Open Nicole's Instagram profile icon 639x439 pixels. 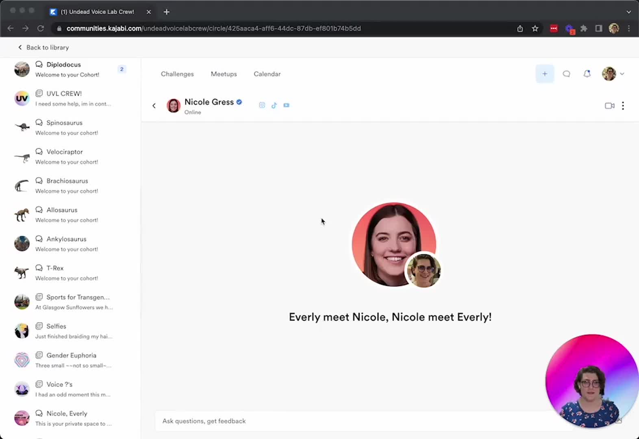point(262,105)
